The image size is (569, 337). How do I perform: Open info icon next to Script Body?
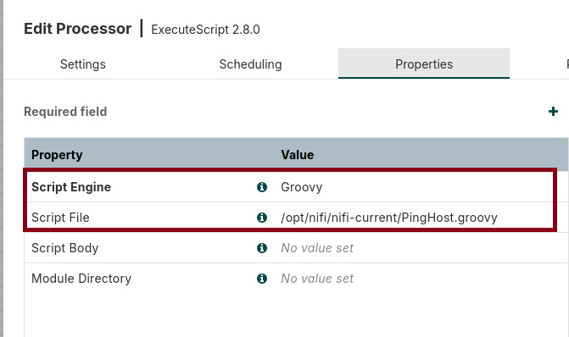click(x=262, y=248)
